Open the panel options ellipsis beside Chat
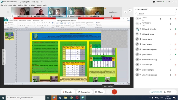The image size is (178, 100). [174, 92]
